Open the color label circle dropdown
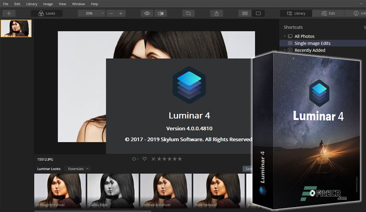 click(x=135, y=159)
